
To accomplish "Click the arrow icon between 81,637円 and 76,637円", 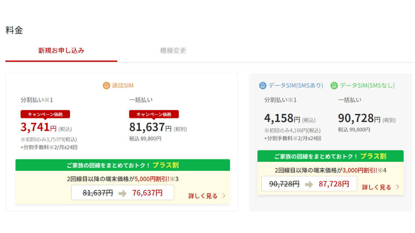I will (x=123, y=193).
